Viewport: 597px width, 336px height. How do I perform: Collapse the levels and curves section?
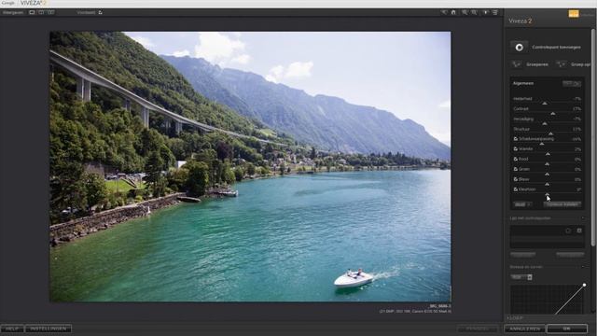[583, 267]
